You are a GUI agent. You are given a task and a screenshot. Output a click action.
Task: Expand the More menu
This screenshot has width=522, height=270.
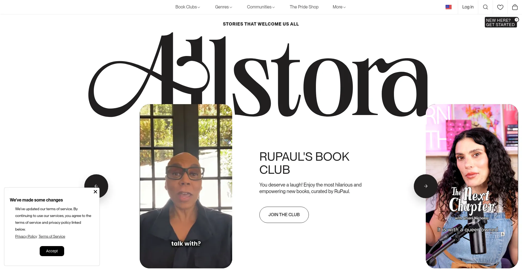[339, 7]
